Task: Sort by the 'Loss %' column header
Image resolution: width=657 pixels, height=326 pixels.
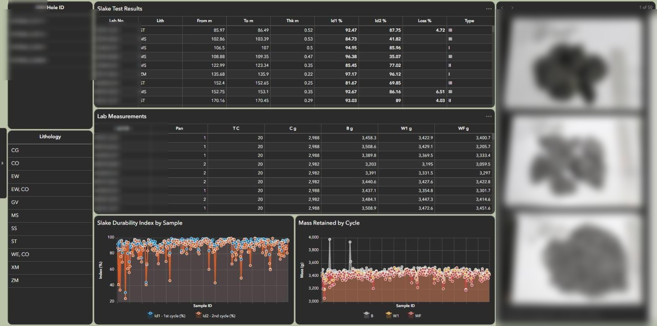Action: [x=424, y=21]
